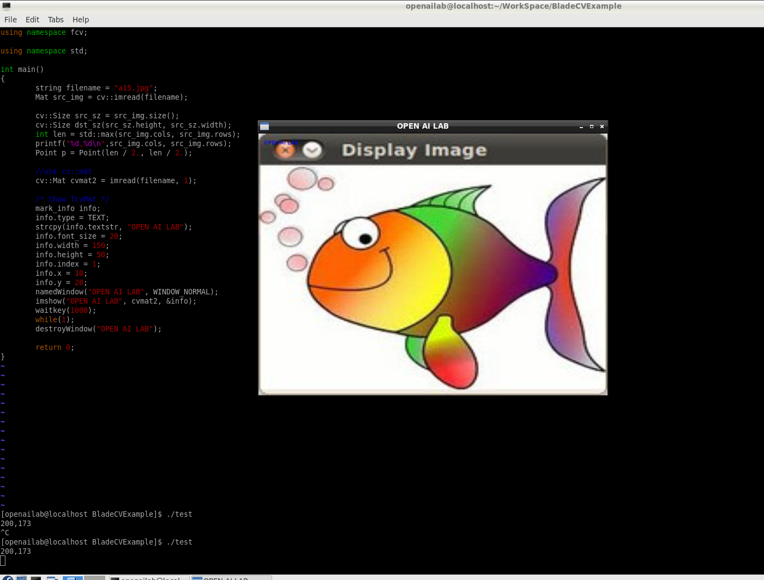Click the 'cv::Size dst_sz' line
Image resolution: width=764 pixels, height=580 pixels.
[x=133, y=125]
